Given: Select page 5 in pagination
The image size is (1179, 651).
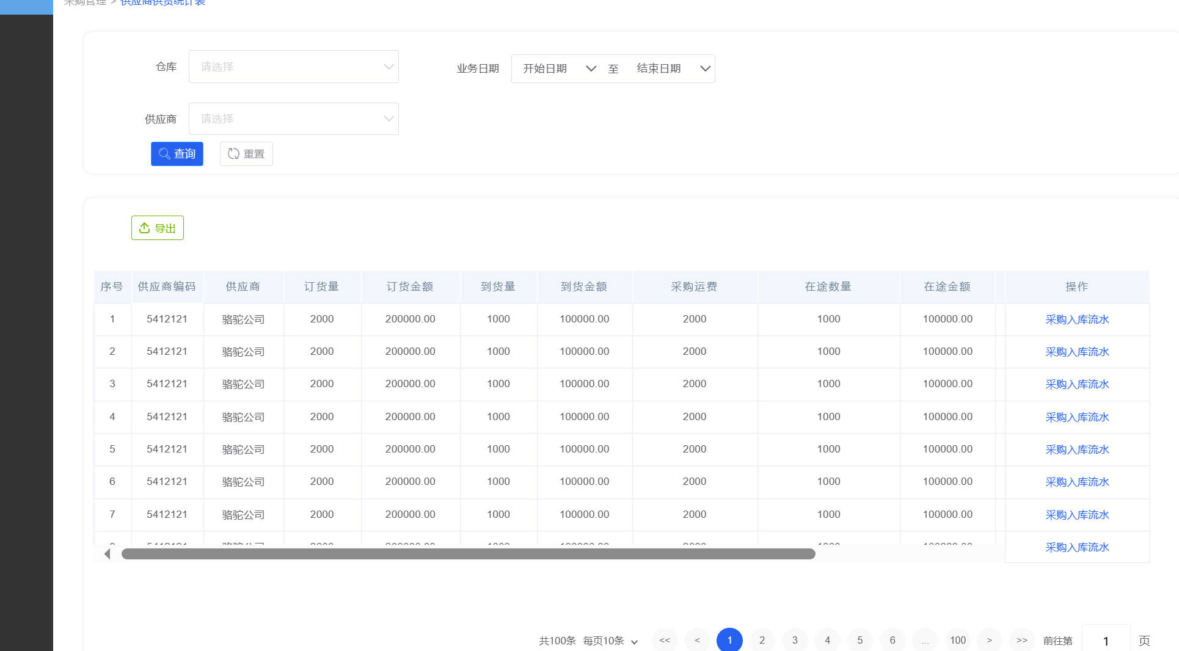Looking at the screenshot, I should (860, 640).
